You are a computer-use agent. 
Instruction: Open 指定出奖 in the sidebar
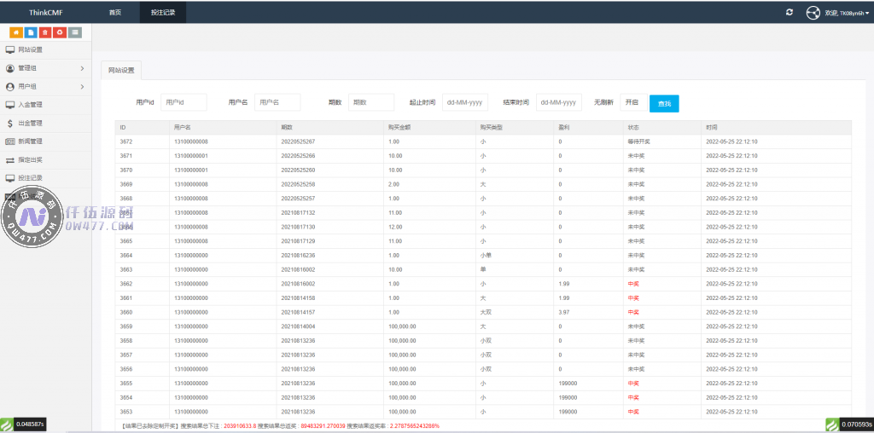coord(31,159)
